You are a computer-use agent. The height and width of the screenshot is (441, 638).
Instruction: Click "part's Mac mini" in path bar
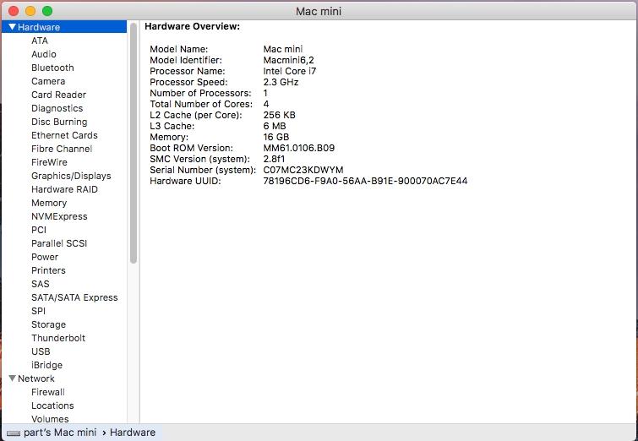(x=60, y=432)
